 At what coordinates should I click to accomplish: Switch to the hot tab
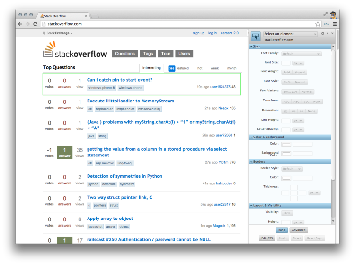(200, 68)
